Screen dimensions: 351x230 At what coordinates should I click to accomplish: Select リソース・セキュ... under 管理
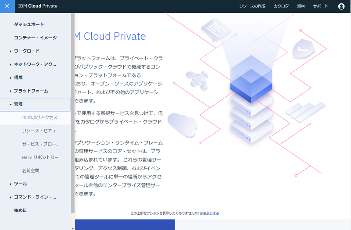tap(41, 131)
